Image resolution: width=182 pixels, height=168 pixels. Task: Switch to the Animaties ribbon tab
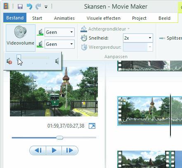tap(64, 18)
